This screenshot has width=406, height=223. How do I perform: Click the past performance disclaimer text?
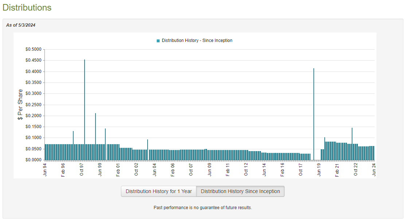click(203, 207)
